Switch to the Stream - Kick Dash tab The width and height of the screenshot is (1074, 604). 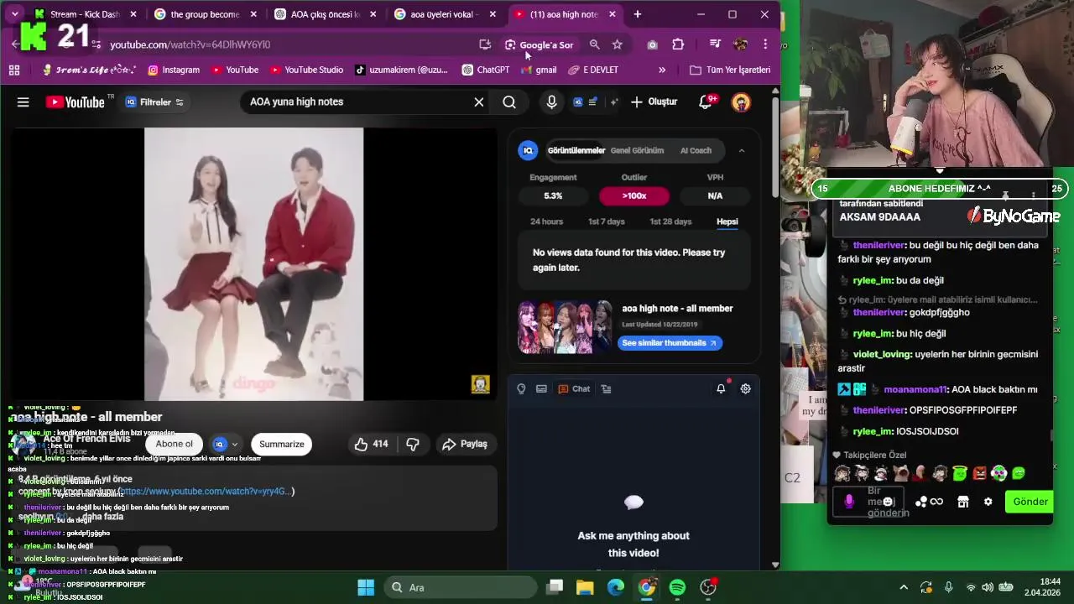(85, 14)
